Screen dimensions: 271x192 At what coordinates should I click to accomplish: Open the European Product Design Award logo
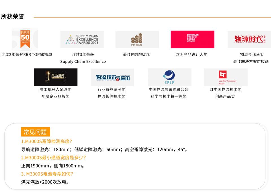(x=193, y=40)
